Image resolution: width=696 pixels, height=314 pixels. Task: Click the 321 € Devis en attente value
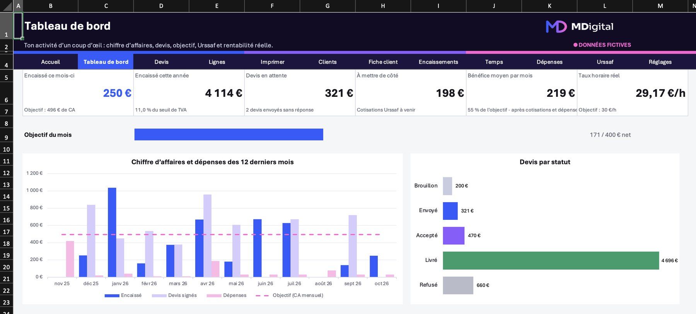tap(339, 93)
